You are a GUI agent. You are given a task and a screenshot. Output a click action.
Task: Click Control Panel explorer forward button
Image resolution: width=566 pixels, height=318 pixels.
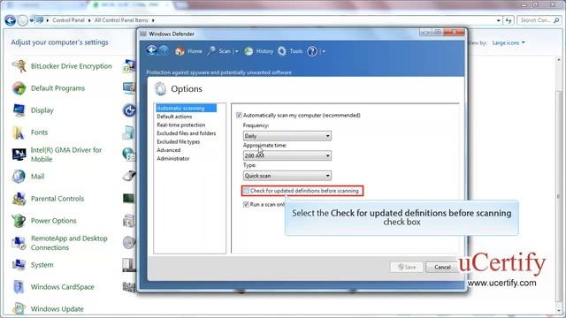[22, 20]
